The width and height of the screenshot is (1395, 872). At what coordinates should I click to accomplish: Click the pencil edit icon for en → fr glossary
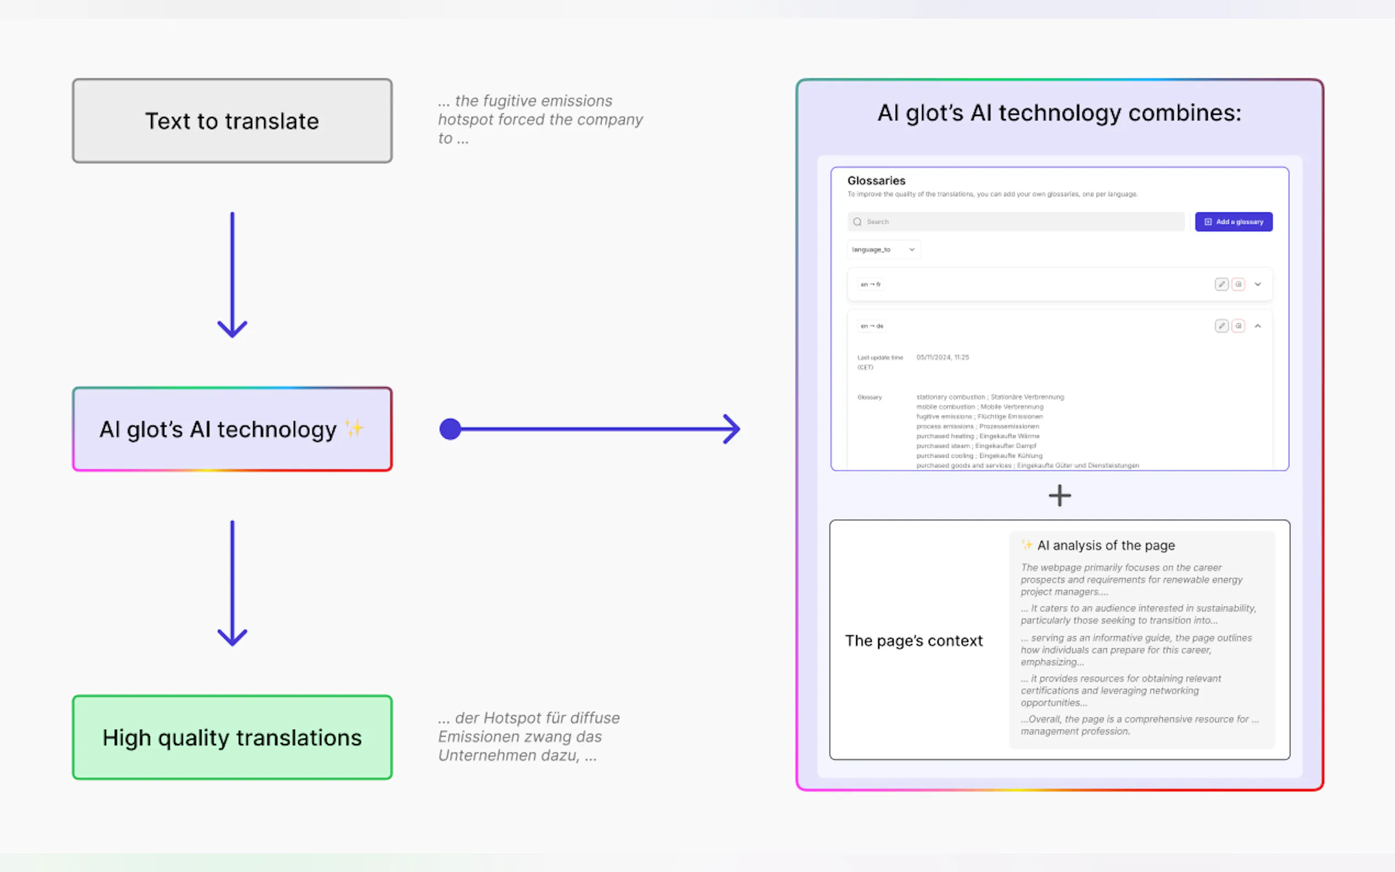pyautogui.click(x=1221, y=284)
